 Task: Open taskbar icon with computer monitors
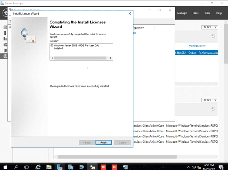click(x=81, y=167)
